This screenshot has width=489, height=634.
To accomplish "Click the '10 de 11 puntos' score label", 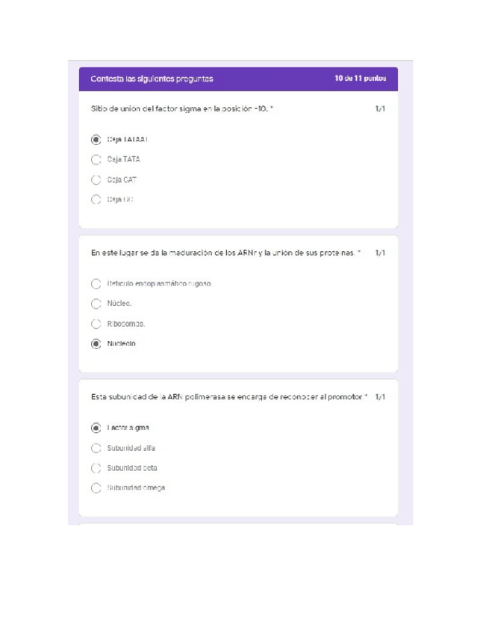I will (x=361, y=79).
